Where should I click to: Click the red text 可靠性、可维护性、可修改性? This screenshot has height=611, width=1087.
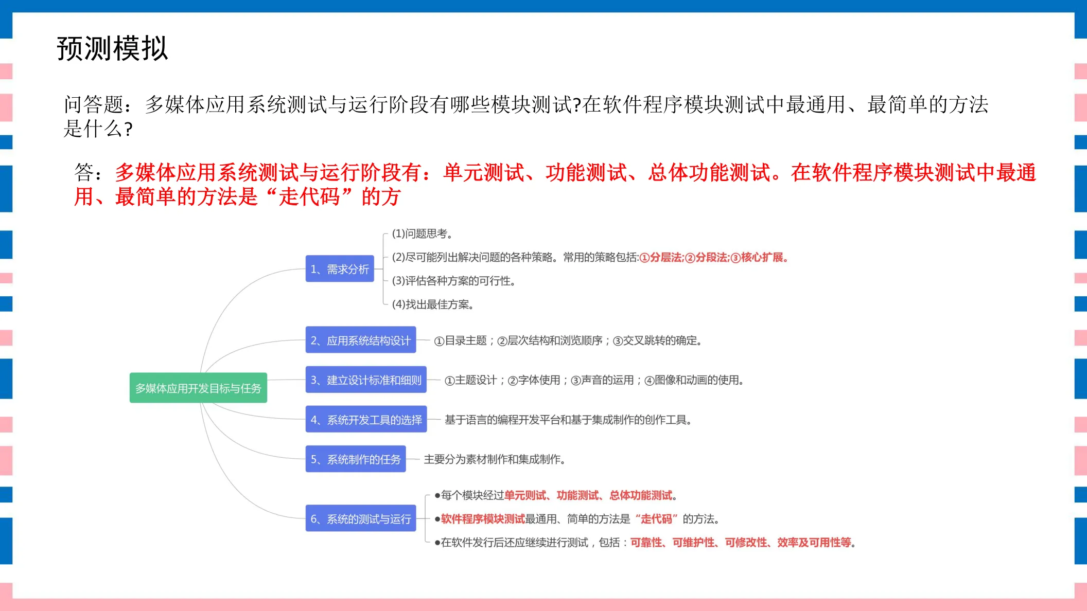(x=741, y=543)
